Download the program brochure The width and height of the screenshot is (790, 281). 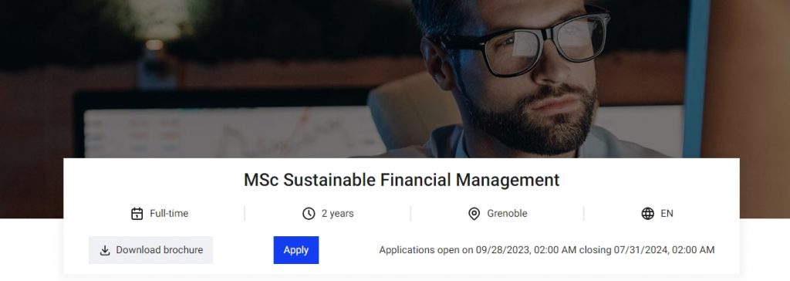pyautogui.click(x=151, y=250)
